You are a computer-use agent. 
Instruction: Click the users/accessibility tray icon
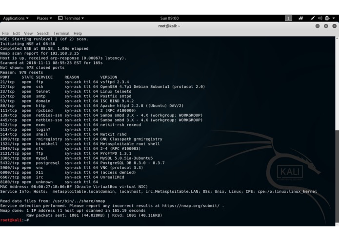(x=301, y=19)
